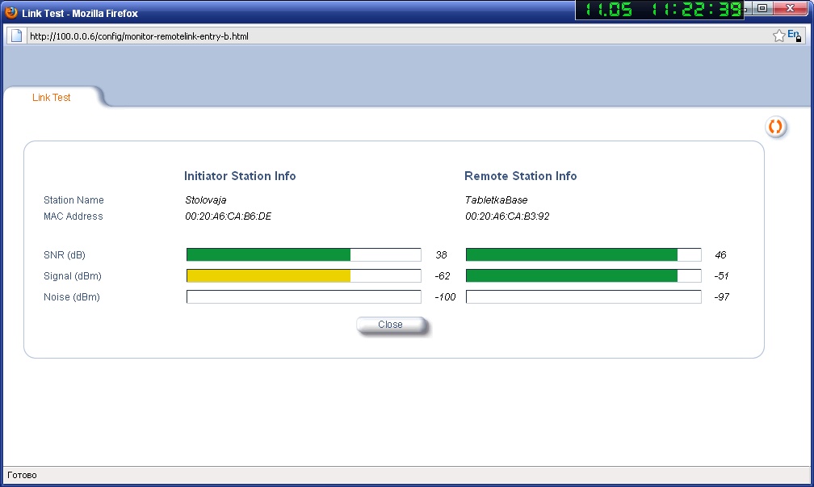The width and height of the screenshot is (814, 487).
Task: Click the remote Signal bar
Action: point(584,275)
